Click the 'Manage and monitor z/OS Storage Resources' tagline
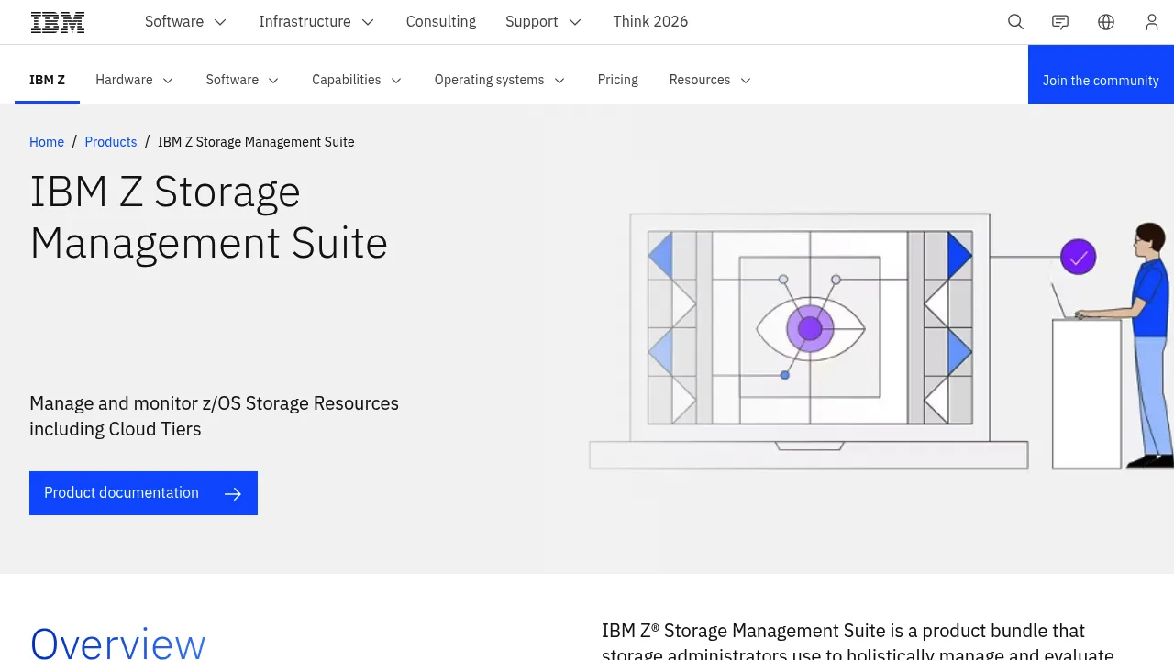1174x660 pixels. pyautogui.click(x=215, y=416)
